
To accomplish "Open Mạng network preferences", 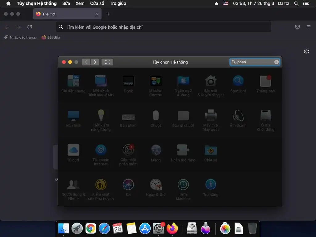I will pos(156,153).
